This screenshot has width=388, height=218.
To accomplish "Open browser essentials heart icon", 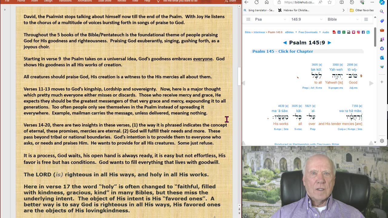I will (x=362, y=2).
